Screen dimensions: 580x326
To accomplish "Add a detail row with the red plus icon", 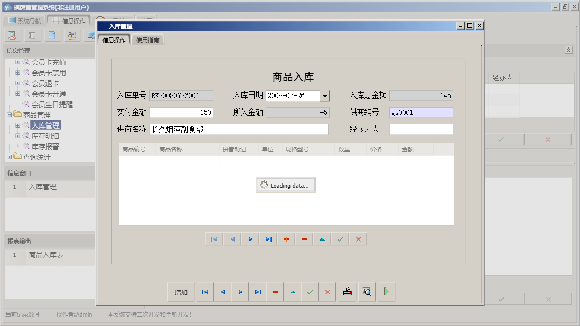I will click(286, 238).
